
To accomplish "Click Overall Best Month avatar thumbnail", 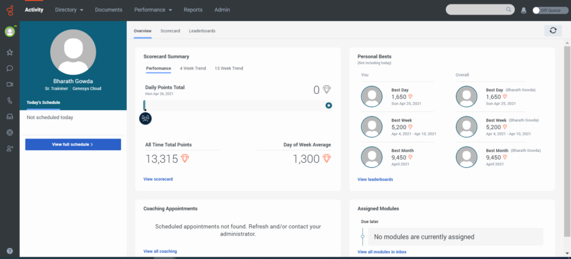I will (x=466, y=157).
